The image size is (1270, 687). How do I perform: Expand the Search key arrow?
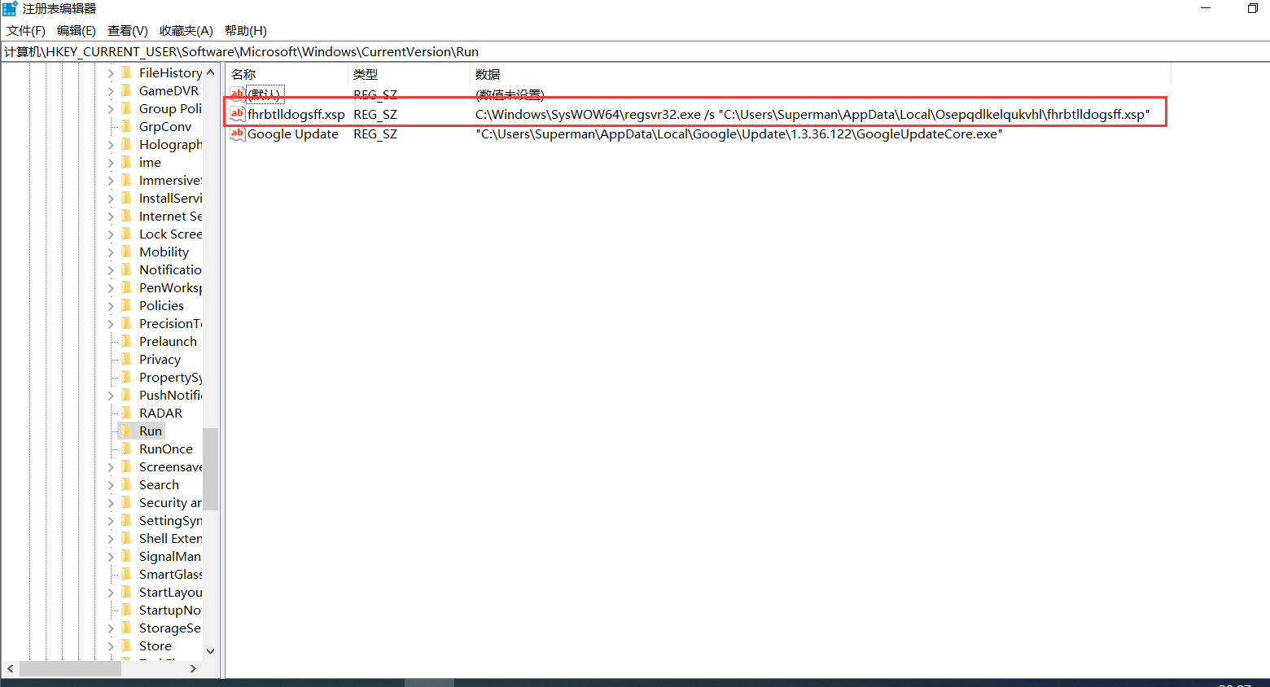(x=111, y=485)
